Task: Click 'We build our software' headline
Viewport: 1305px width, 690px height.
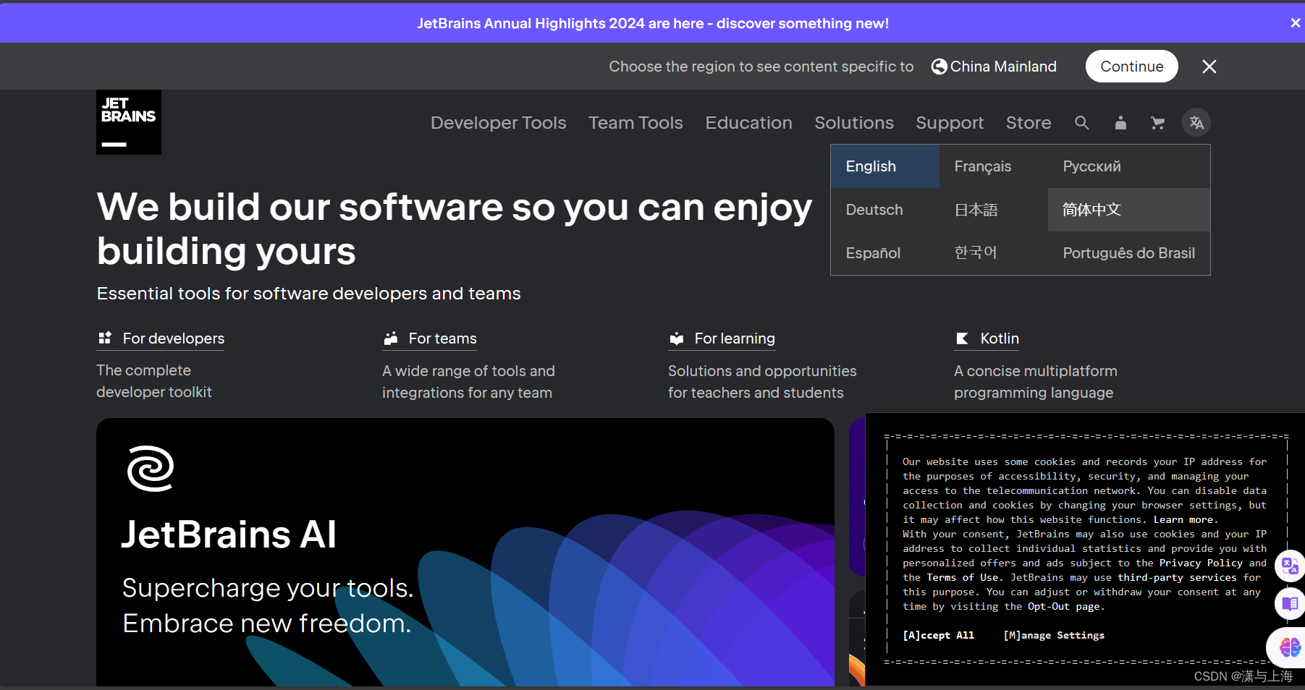Action: click(455, 229)
